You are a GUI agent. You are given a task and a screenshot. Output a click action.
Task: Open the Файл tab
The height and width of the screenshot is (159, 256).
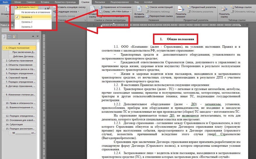click(x=5, y=2)
